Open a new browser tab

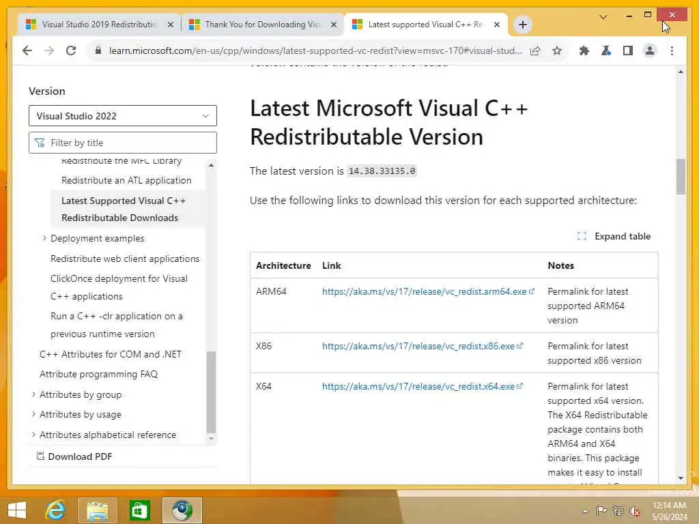pos(523,25)
